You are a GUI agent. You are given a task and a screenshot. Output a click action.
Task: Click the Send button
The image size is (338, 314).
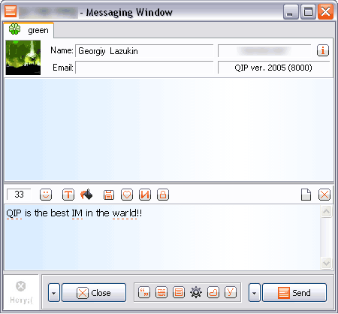pos(294,293)
